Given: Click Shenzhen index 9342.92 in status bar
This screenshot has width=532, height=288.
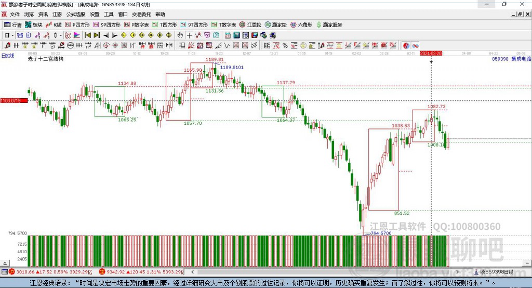Looking at the screenshot, I should [x=116, y=272].
